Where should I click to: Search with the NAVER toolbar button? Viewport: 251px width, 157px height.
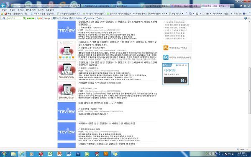point(31,18)
